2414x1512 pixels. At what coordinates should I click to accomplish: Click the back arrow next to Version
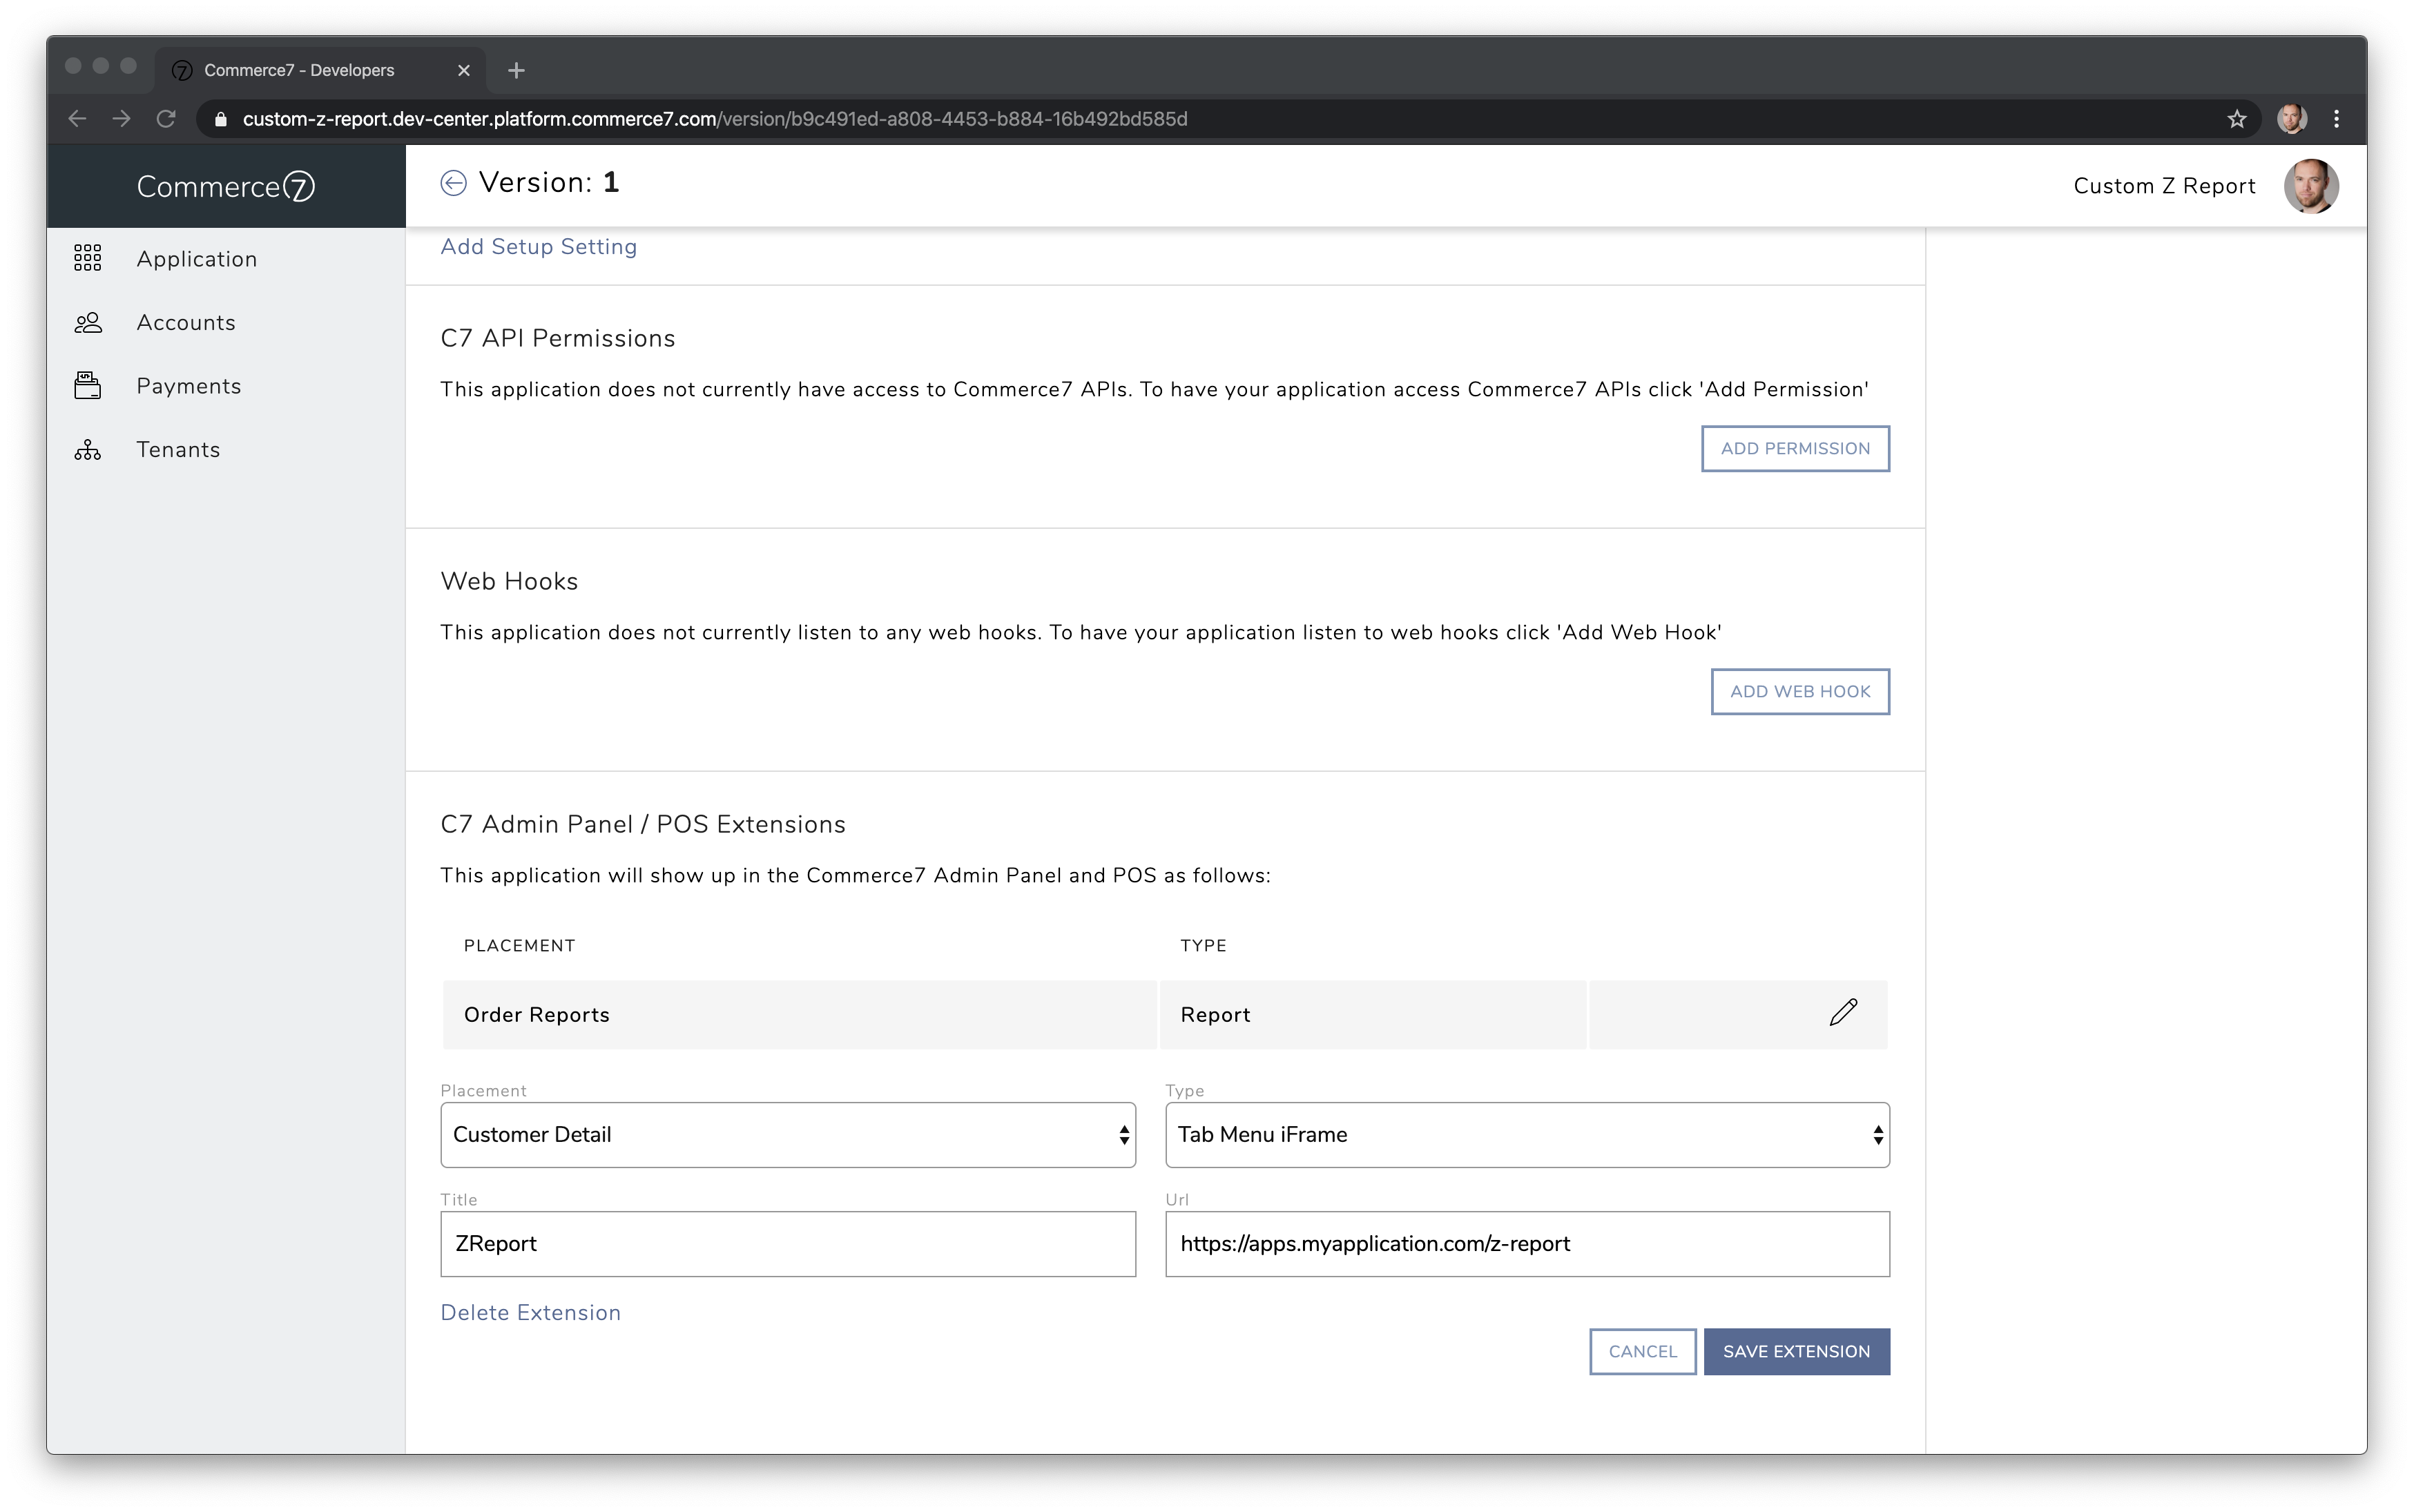pos(453,183)
